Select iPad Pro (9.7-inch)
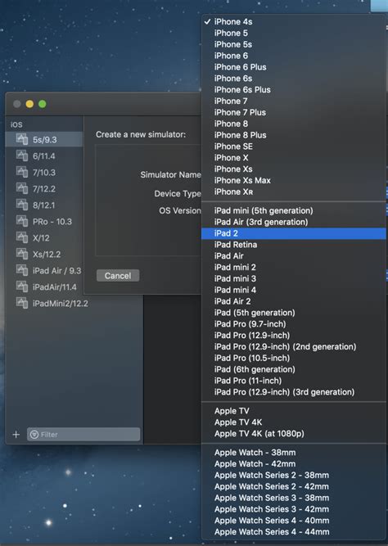Viewport: 388px width, 546px height. point(294,324)
